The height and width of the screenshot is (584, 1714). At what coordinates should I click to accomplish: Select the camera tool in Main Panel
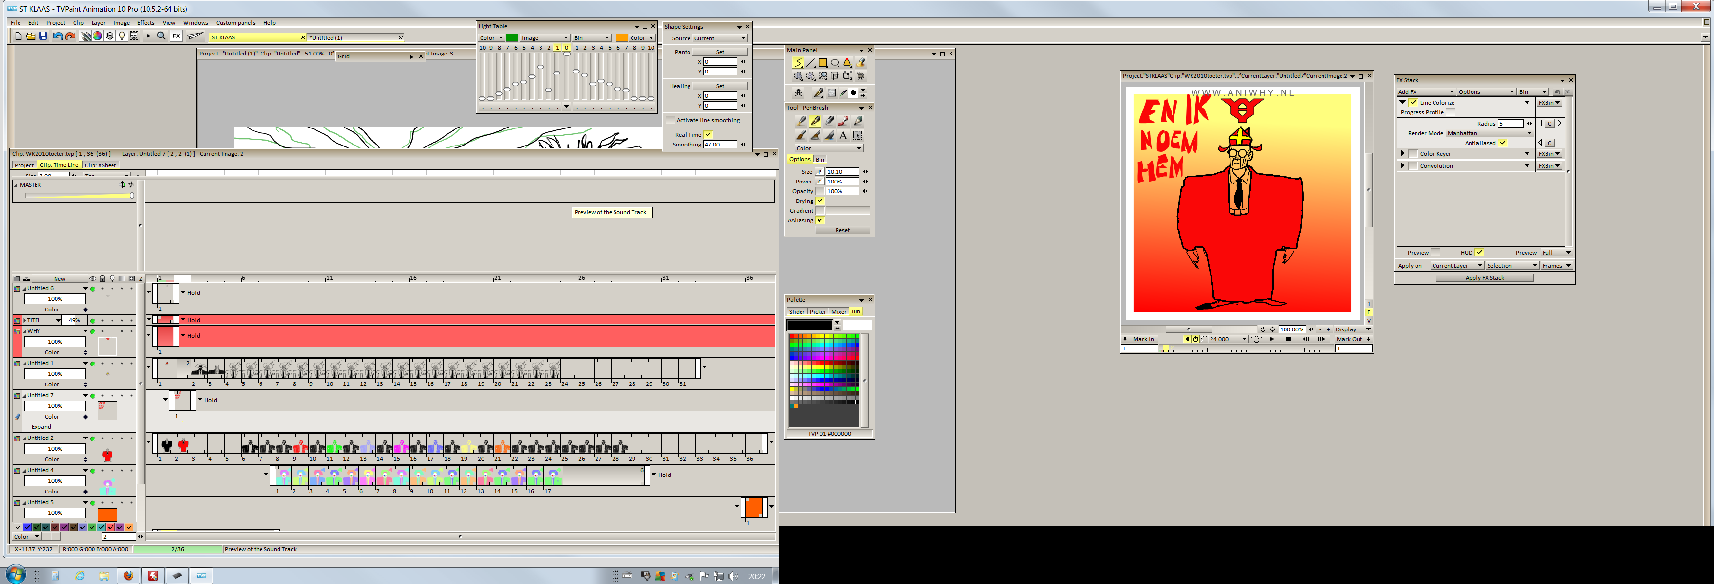861,76
